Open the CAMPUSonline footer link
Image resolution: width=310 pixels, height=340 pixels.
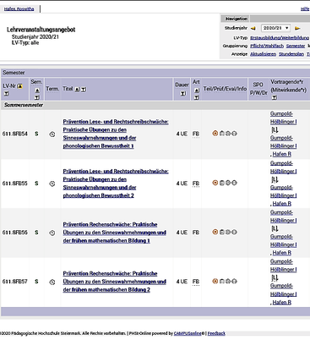[x=188, y=333]
